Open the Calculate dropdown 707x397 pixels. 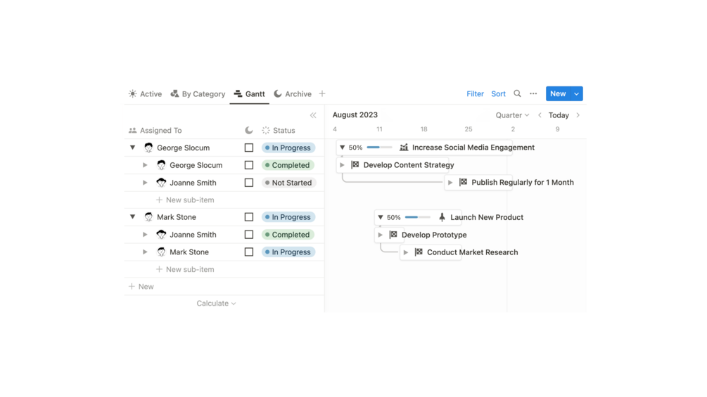[x=216, y=304]
